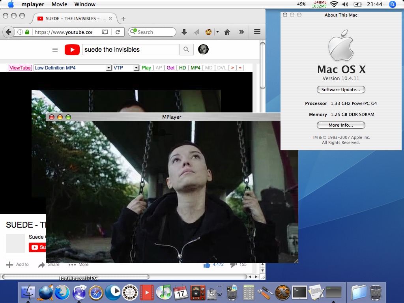Open Spotlight search
This screenshot has width=404, height=303.
(x=393, y=4)
